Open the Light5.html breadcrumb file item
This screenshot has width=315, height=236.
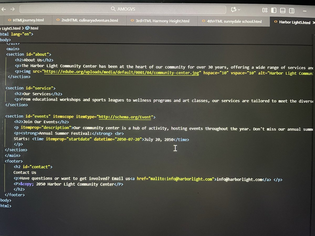pos(10,28)
